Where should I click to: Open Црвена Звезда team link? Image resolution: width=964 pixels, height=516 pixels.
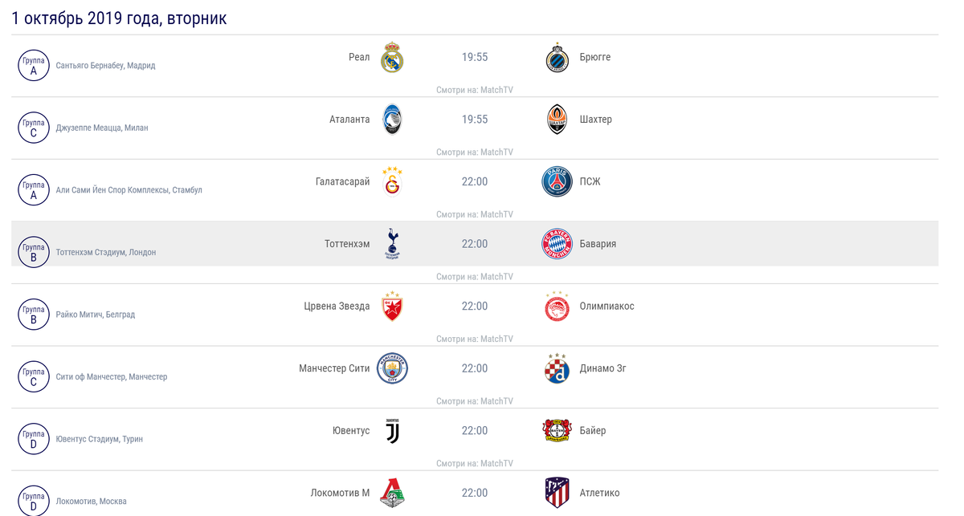click(x=337, y=306)
